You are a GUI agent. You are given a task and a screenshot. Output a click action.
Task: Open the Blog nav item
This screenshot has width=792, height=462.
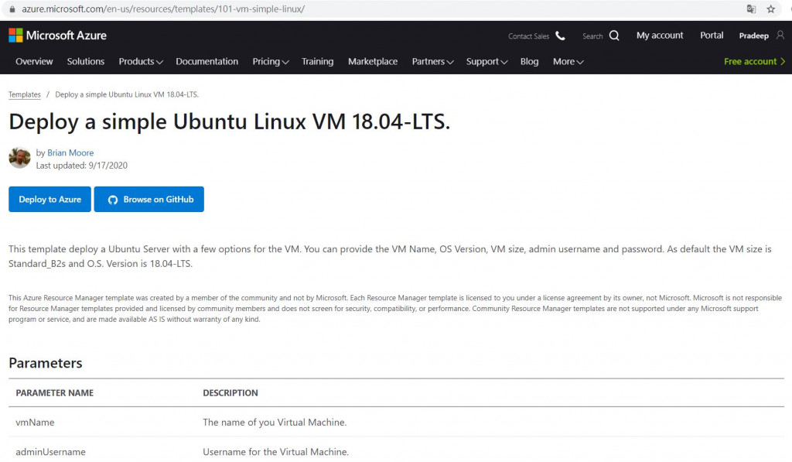529,62
